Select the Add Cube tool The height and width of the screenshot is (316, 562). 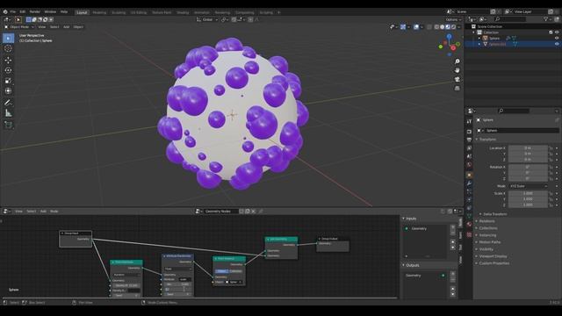tap(8, 125)
